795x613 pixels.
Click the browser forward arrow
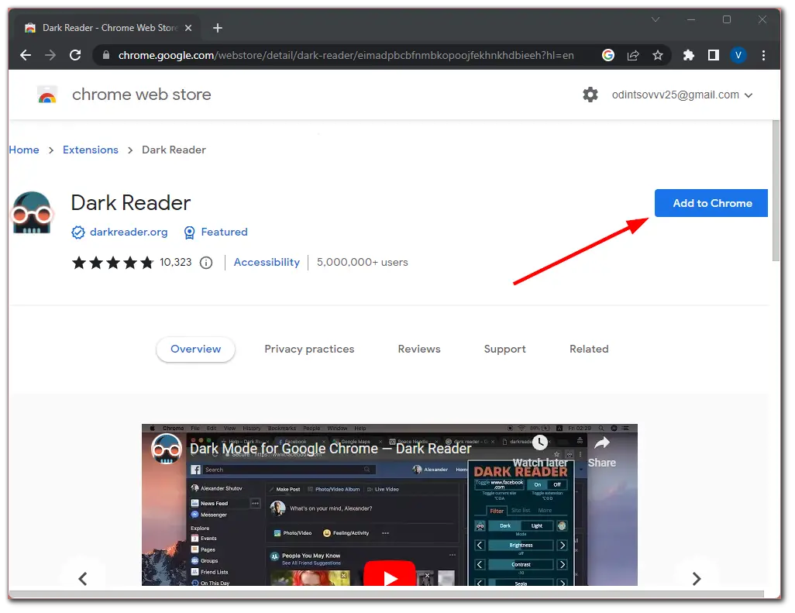tap(50, 55)
